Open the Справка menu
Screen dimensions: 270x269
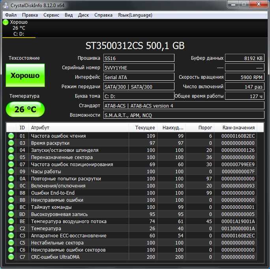click(x=103, y=15)
